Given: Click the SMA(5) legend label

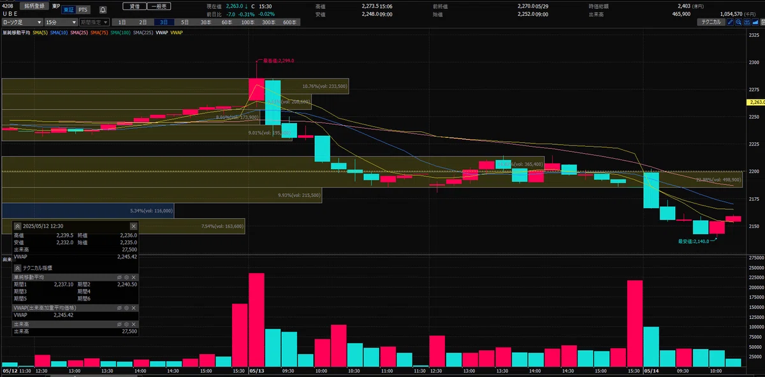Looking at the screenshot, I should tap(40, 32).
